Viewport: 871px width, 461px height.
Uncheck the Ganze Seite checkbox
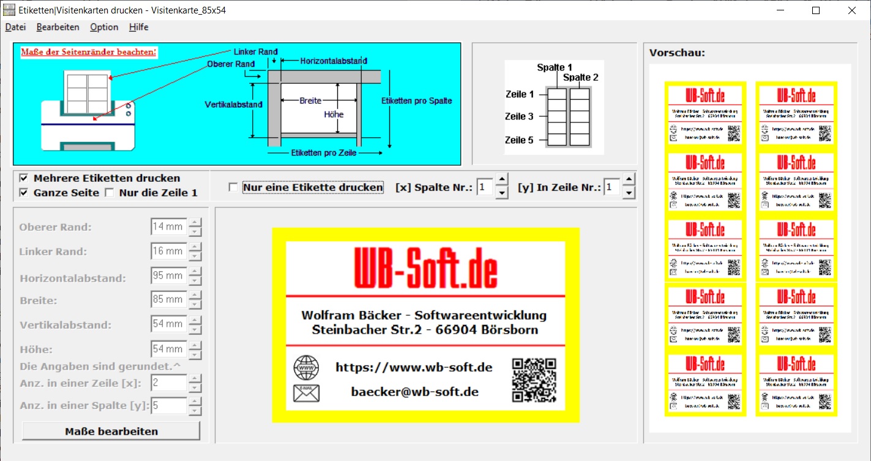[x=24, y=193]
